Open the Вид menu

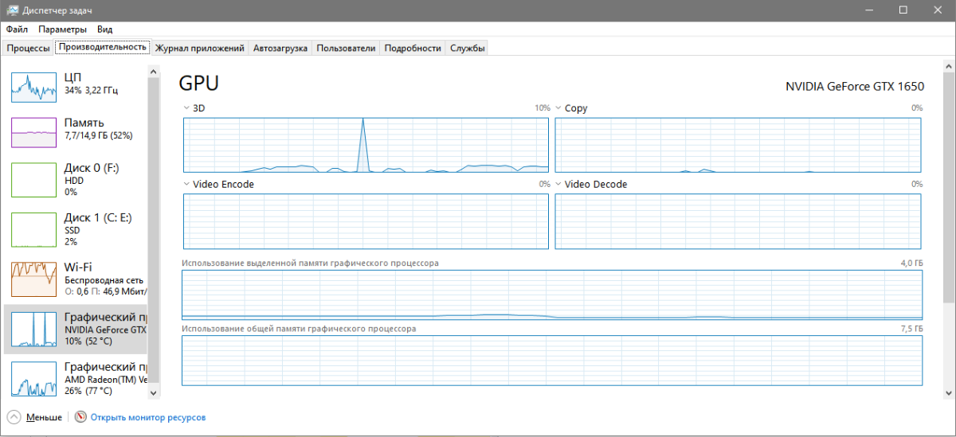pyautogui.click(x=105, y=29)
